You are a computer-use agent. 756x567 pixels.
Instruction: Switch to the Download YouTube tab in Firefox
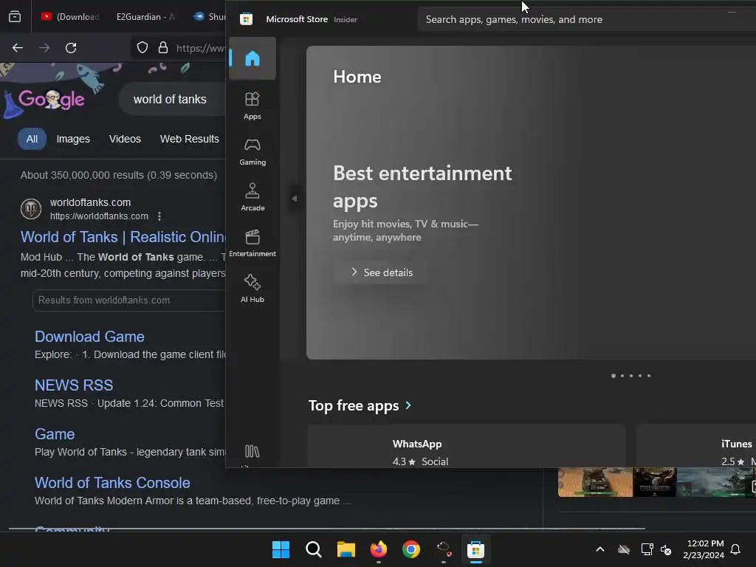click(70, 17)
